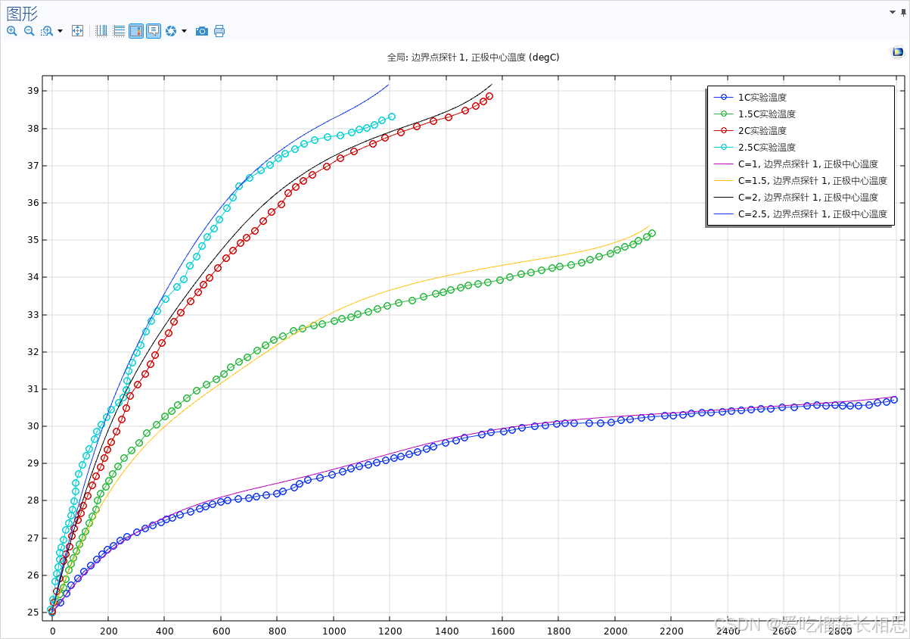
Task: Click the 2000 tick label on the horizontal axis
Action: click(615, 631)
